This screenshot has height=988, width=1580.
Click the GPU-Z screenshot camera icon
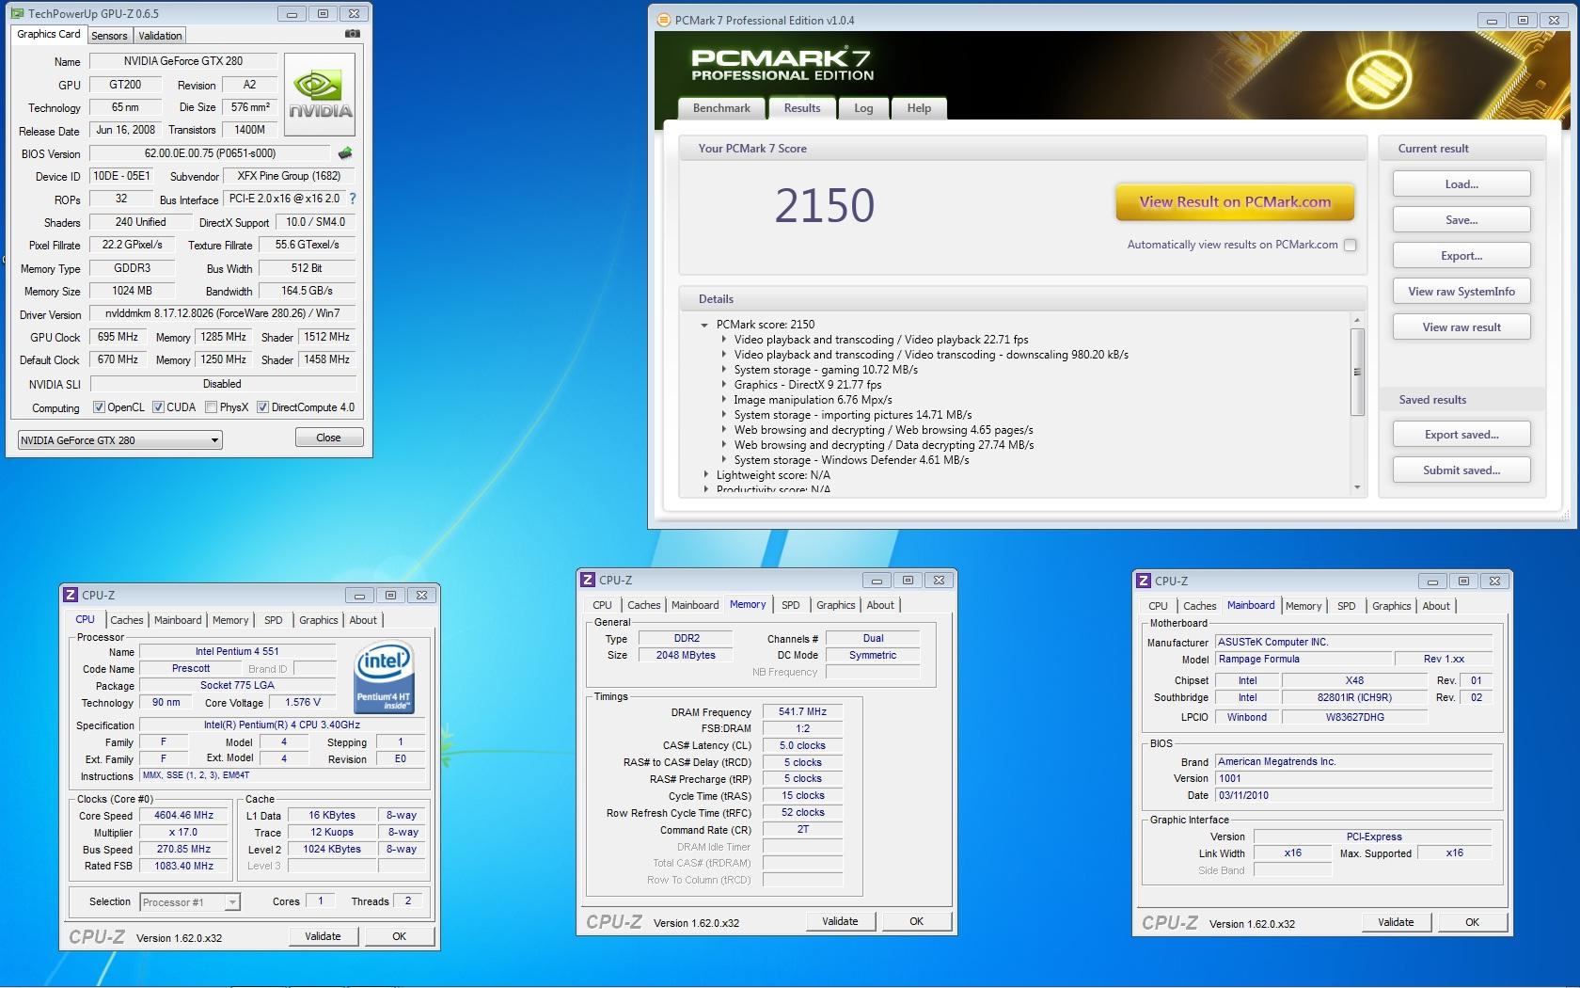[x=352, y=34]
